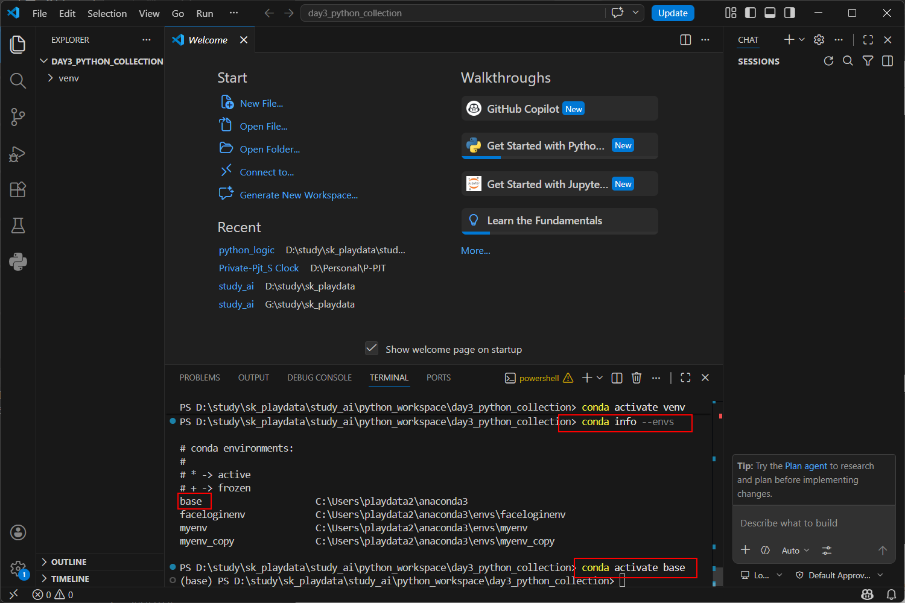Go back with the navigation arrow

tap(269, 13)
